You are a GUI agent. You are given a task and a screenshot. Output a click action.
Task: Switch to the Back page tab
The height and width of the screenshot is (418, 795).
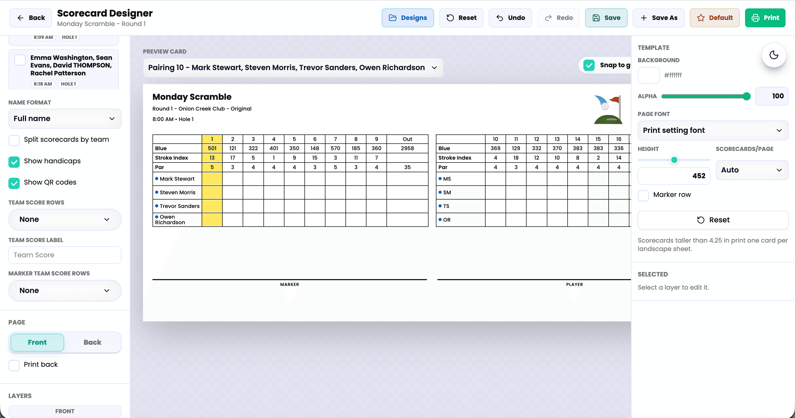92,342
